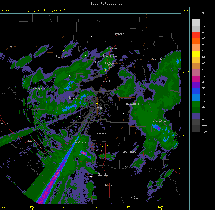Click the yellow diamond marker above Calgary label

[101, 147]
